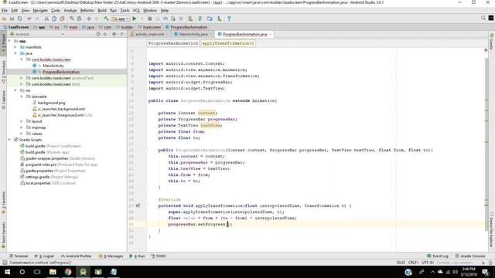The width and height of the screenshot is (495, 278).
Task: Click the applyTransformation() breadcrumb
Action: click(x=227, y=43)
